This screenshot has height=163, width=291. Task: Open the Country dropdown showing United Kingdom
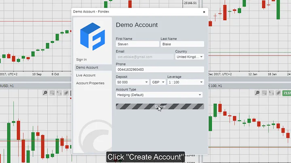click(x=190, y=57)
